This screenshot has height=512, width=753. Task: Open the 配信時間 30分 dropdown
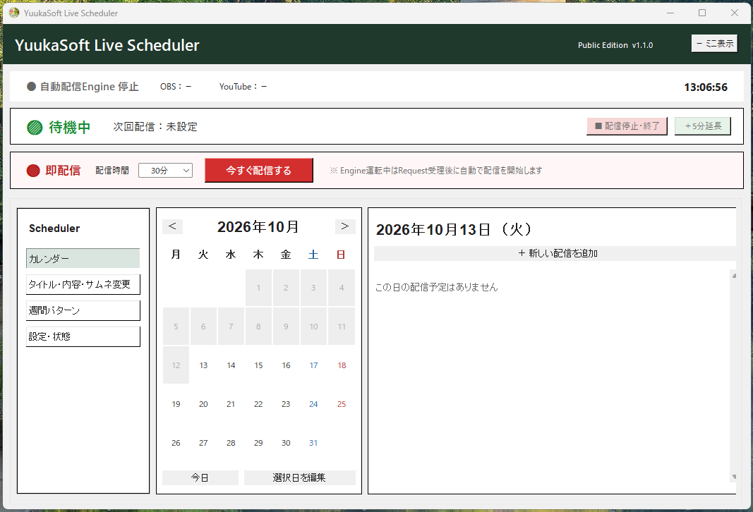pyautogui.click(x=165, y=171)
